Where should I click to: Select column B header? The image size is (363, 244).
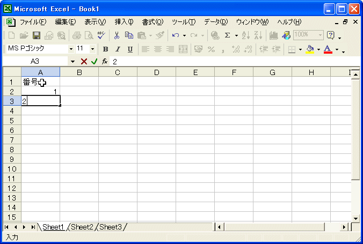(x=79, y=72)
